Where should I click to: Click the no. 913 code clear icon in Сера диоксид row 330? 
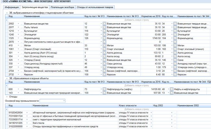coord(104,64)
